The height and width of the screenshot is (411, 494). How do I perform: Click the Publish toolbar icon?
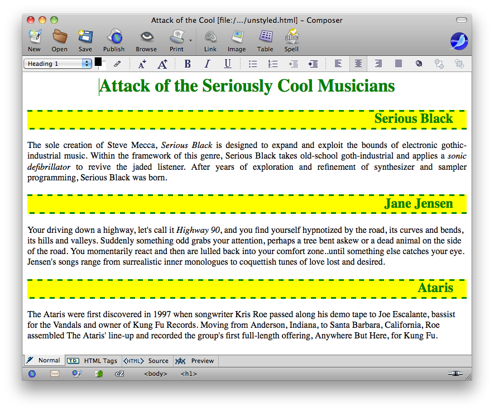point(114,40)
